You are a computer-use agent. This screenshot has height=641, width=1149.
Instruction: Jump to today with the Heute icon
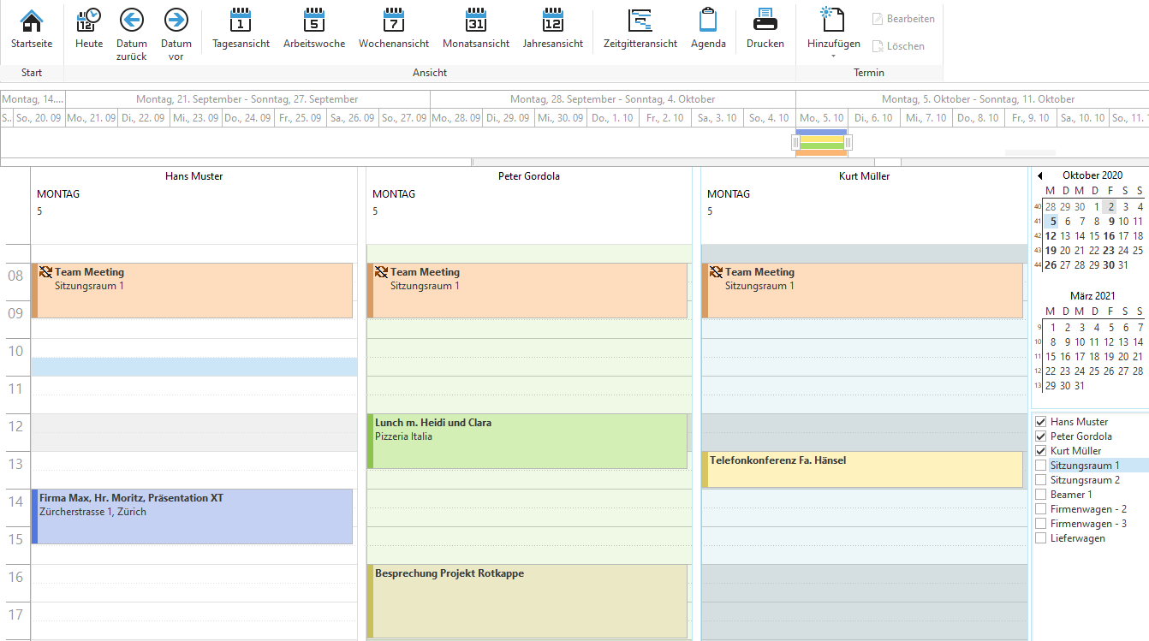[88, 33]
